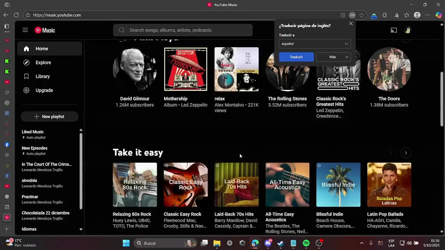Viewport: 445px width, 250px height.
Task: Click Windows taskbar Buscar search box
Action: 166,243
